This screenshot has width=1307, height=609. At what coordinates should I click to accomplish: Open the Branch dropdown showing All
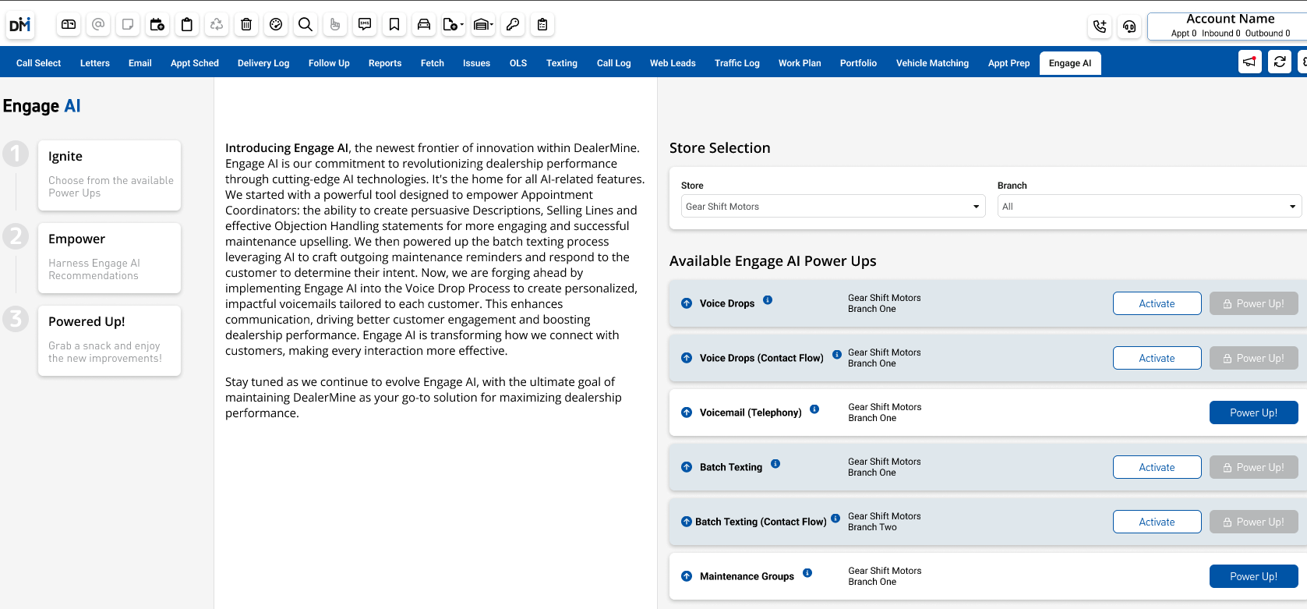coord(1150,207)
